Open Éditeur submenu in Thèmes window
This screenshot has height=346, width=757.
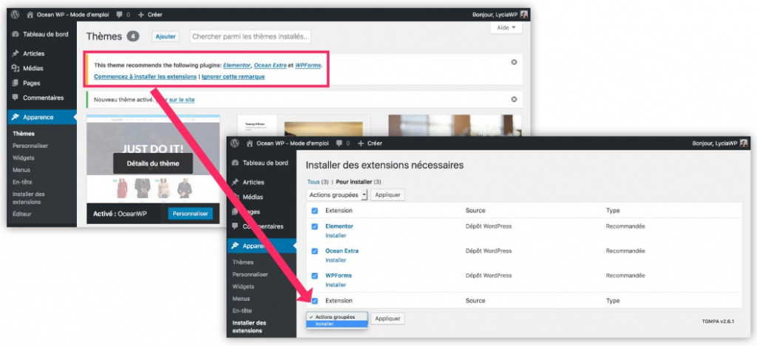[x=22, y=214]
